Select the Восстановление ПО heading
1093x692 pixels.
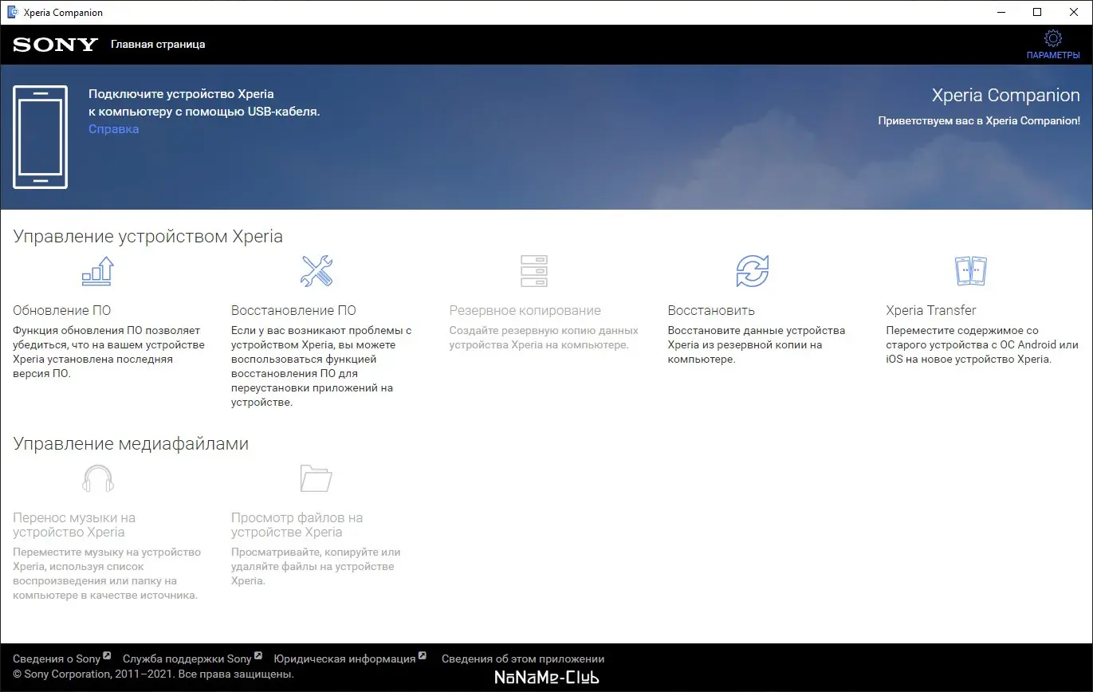293,310
